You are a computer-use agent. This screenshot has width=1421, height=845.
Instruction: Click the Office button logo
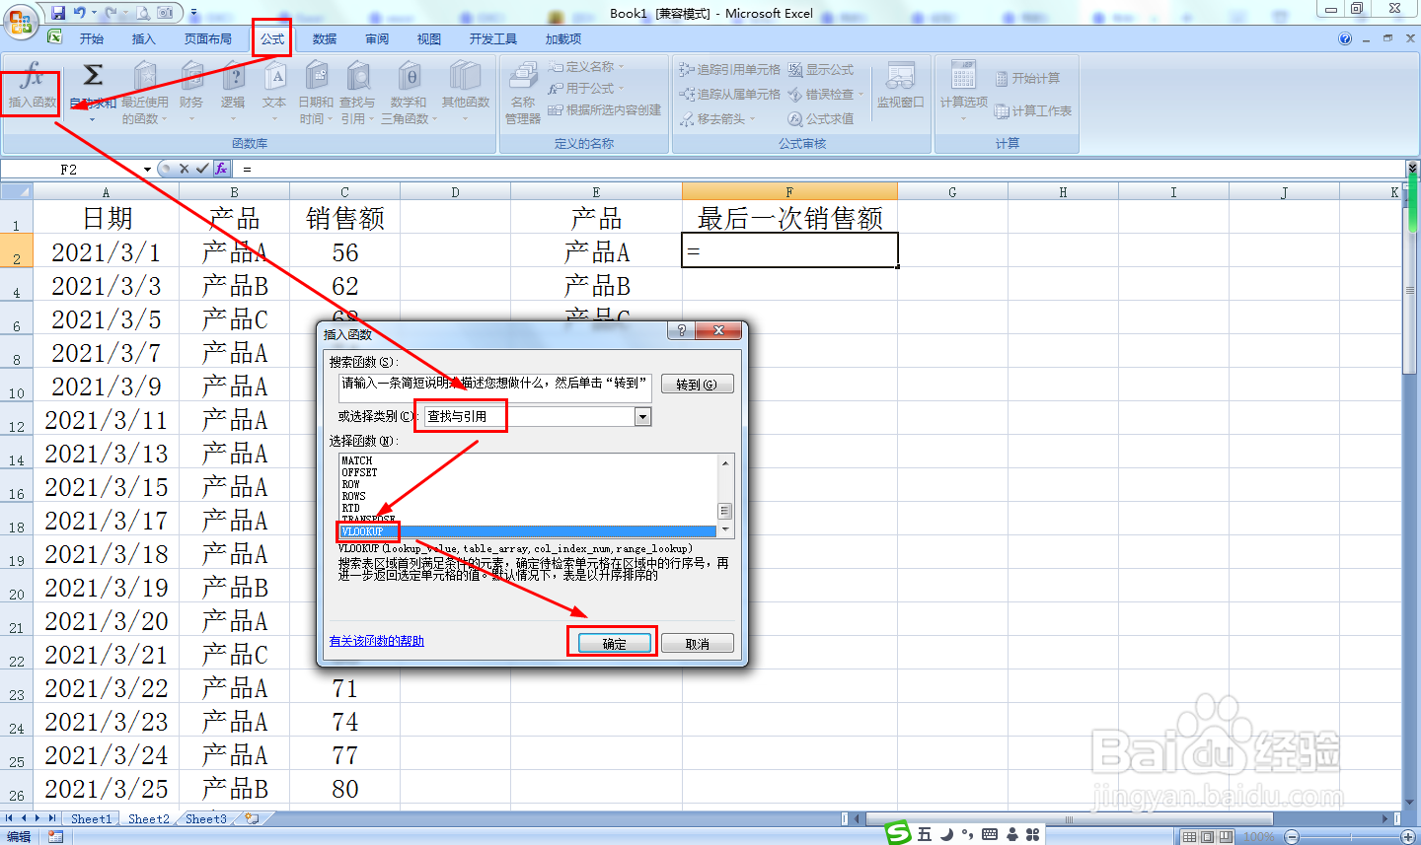pos(21,20)
